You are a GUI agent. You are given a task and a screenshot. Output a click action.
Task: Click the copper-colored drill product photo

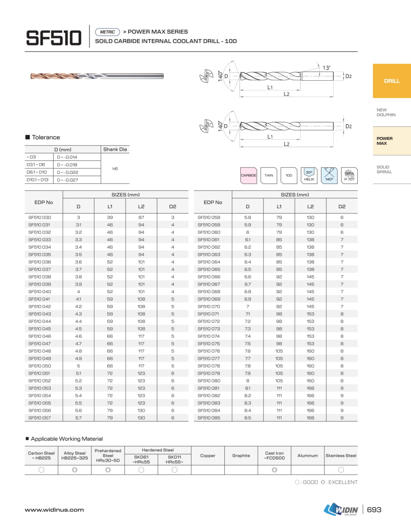(97, 76)
